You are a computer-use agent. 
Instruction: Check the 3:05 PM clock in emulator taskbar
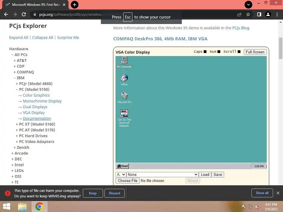click(259, 166)
